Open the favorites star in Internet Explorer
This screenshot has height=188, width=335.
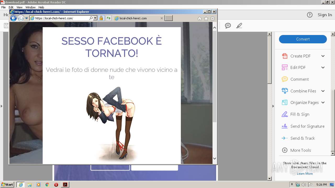[206, 19]
